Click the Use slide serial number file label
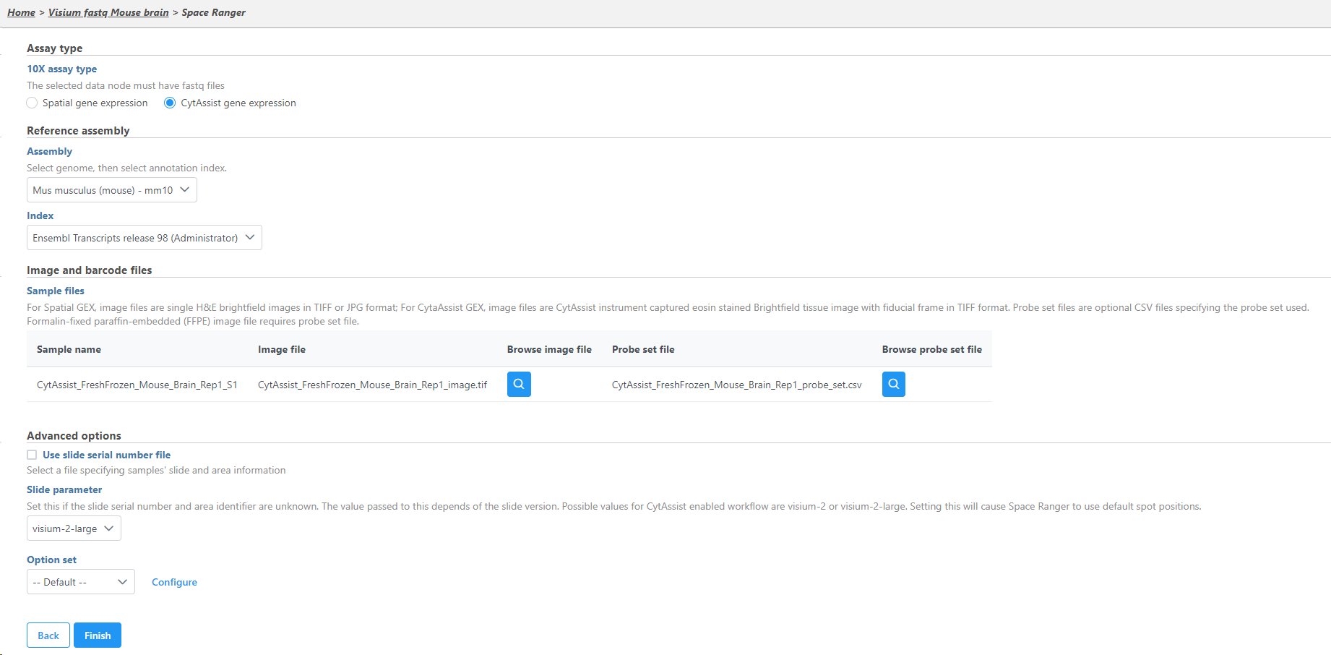This screenshot has width=1331, height=655. 106,455
